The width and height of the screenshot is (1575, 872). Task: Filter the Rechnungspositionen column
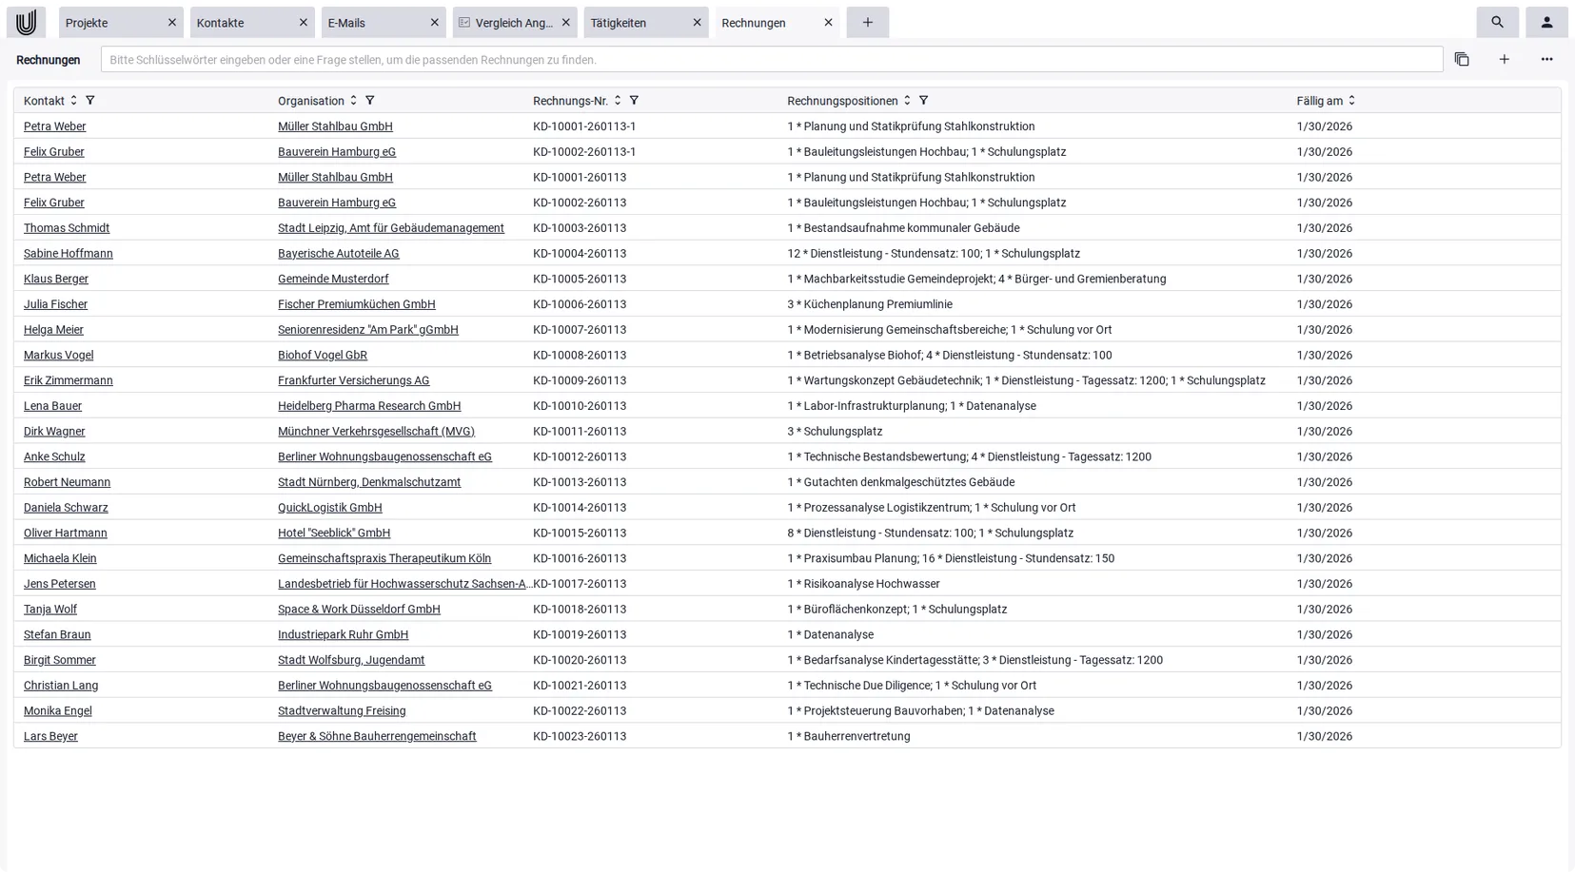coord(923,100)
